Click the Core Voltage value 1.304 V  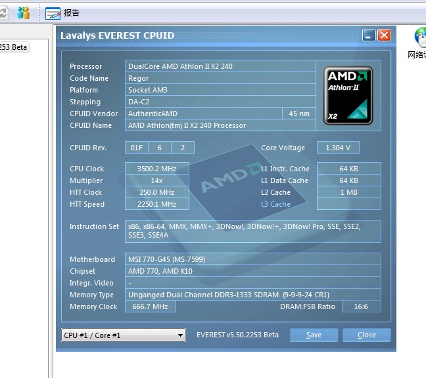pyautogui.click(x=338, y=148)
